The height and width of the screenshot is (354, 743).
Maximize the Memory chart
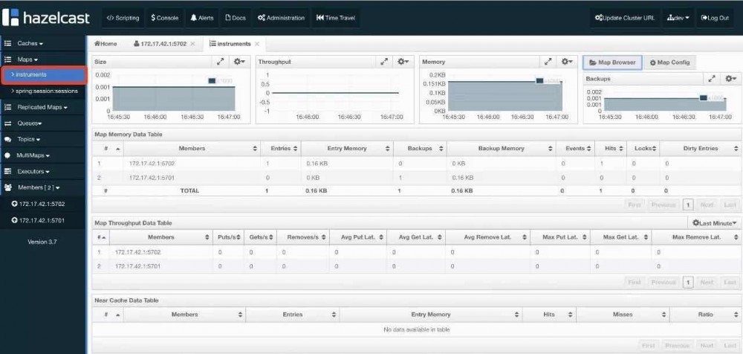pyautogui.click(x=548, y=62)
